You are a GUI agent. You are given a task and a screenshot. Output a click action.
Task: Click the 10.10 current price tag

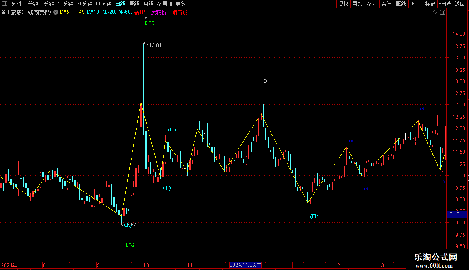(457, 214)
